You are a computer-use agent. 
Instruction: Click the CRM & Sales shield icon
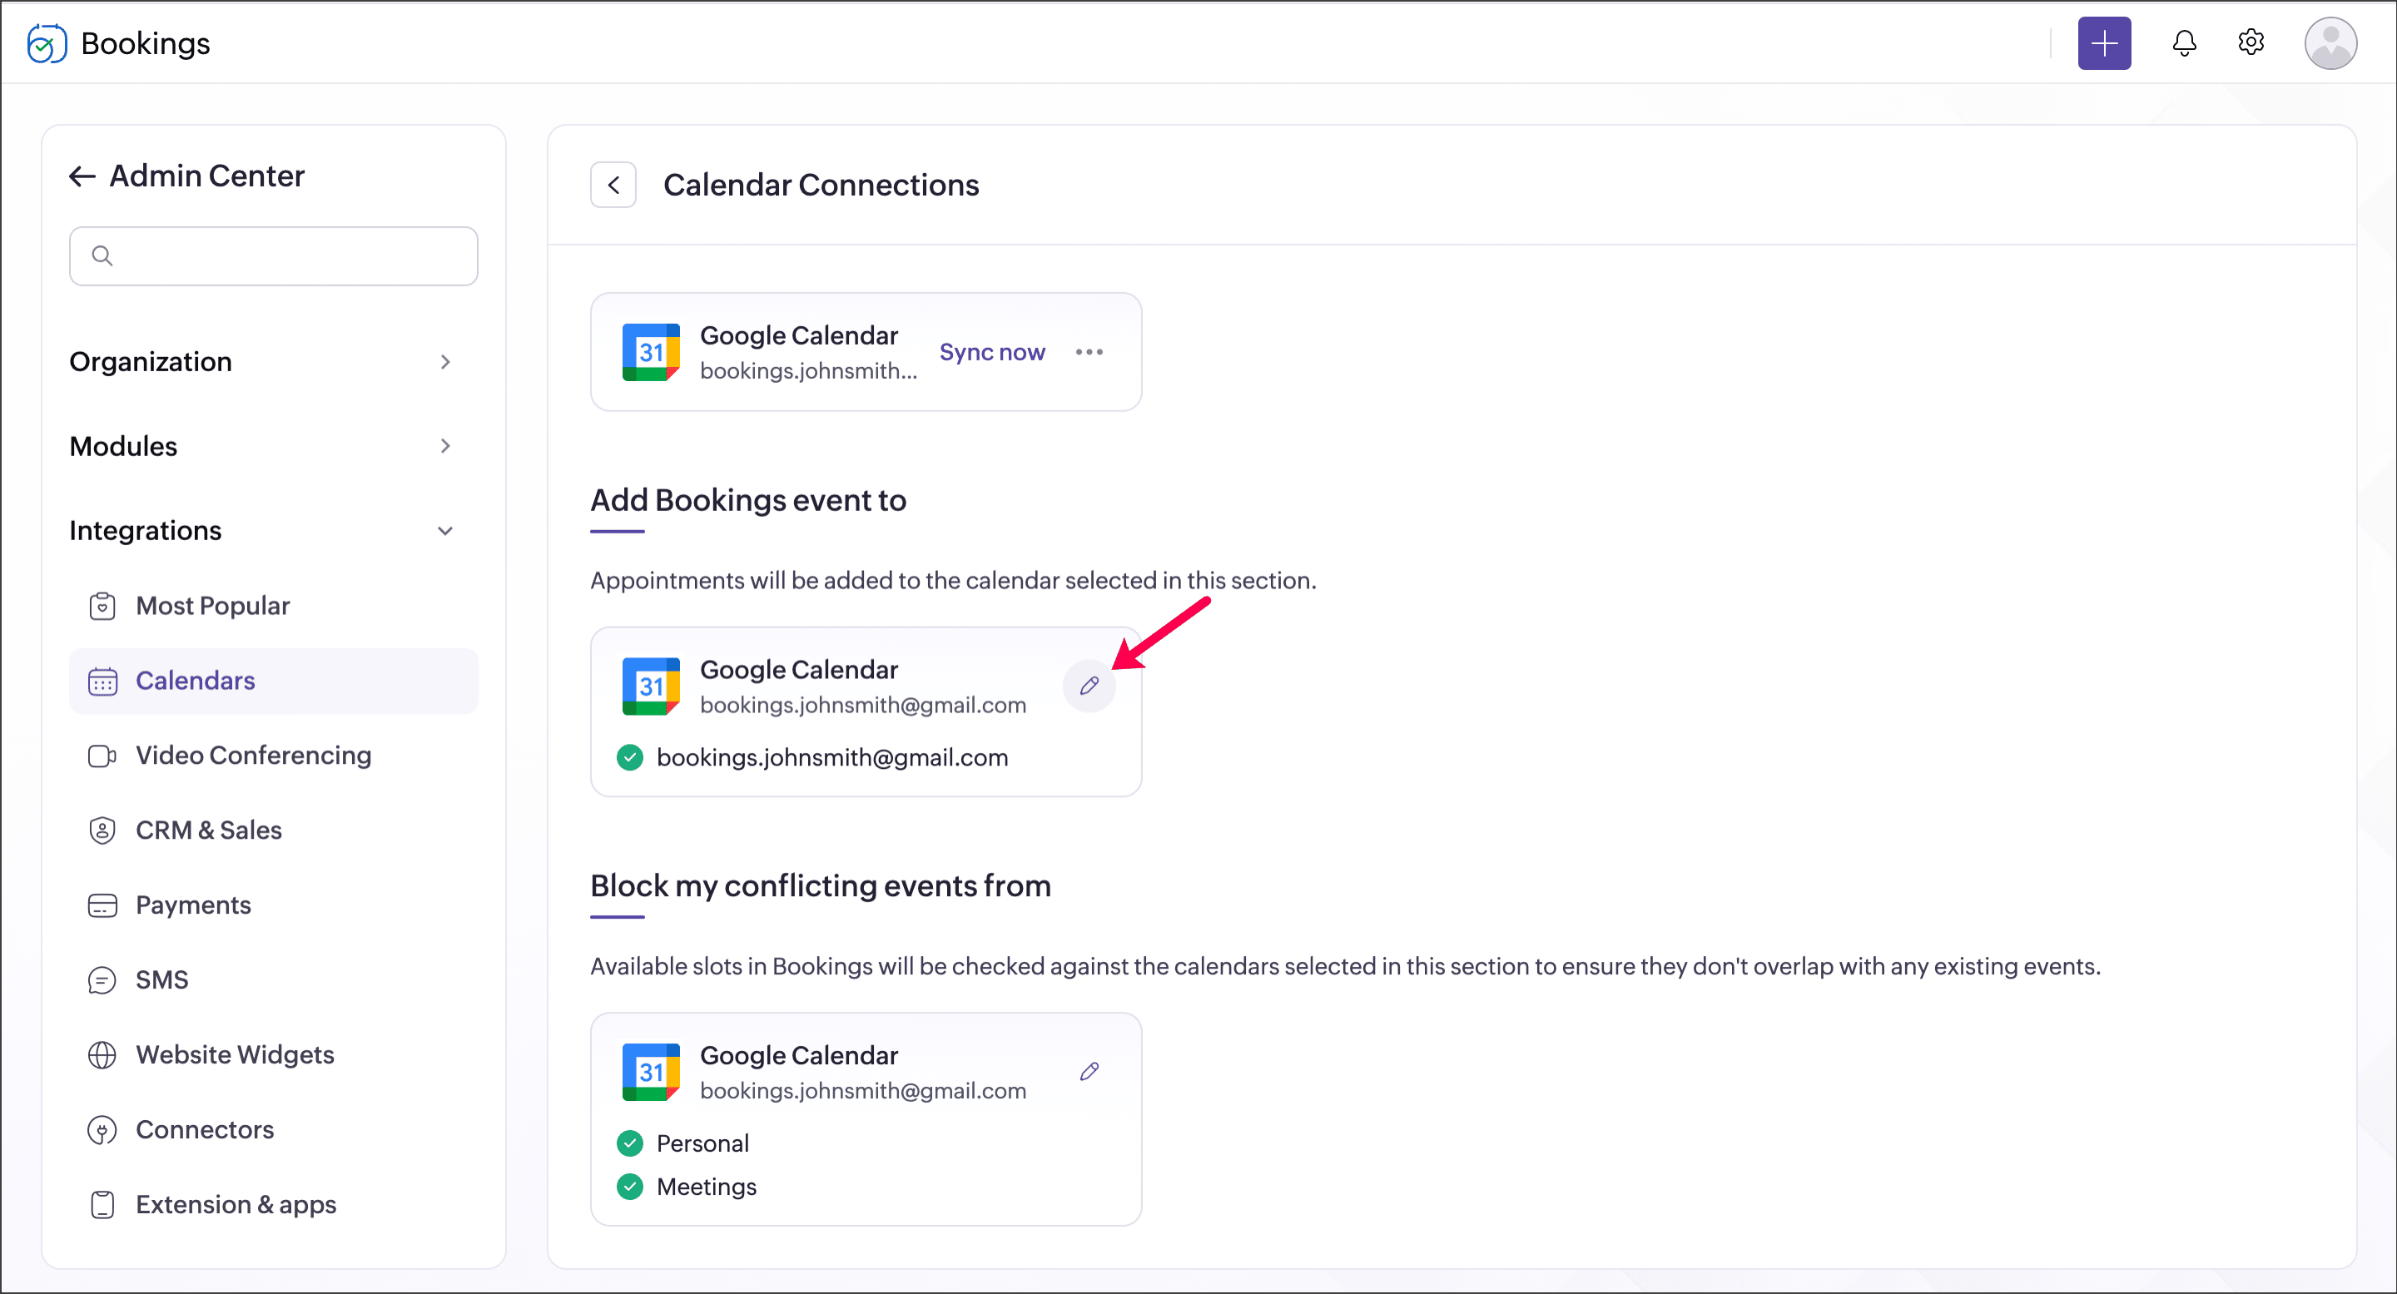(x=102, y=830)
